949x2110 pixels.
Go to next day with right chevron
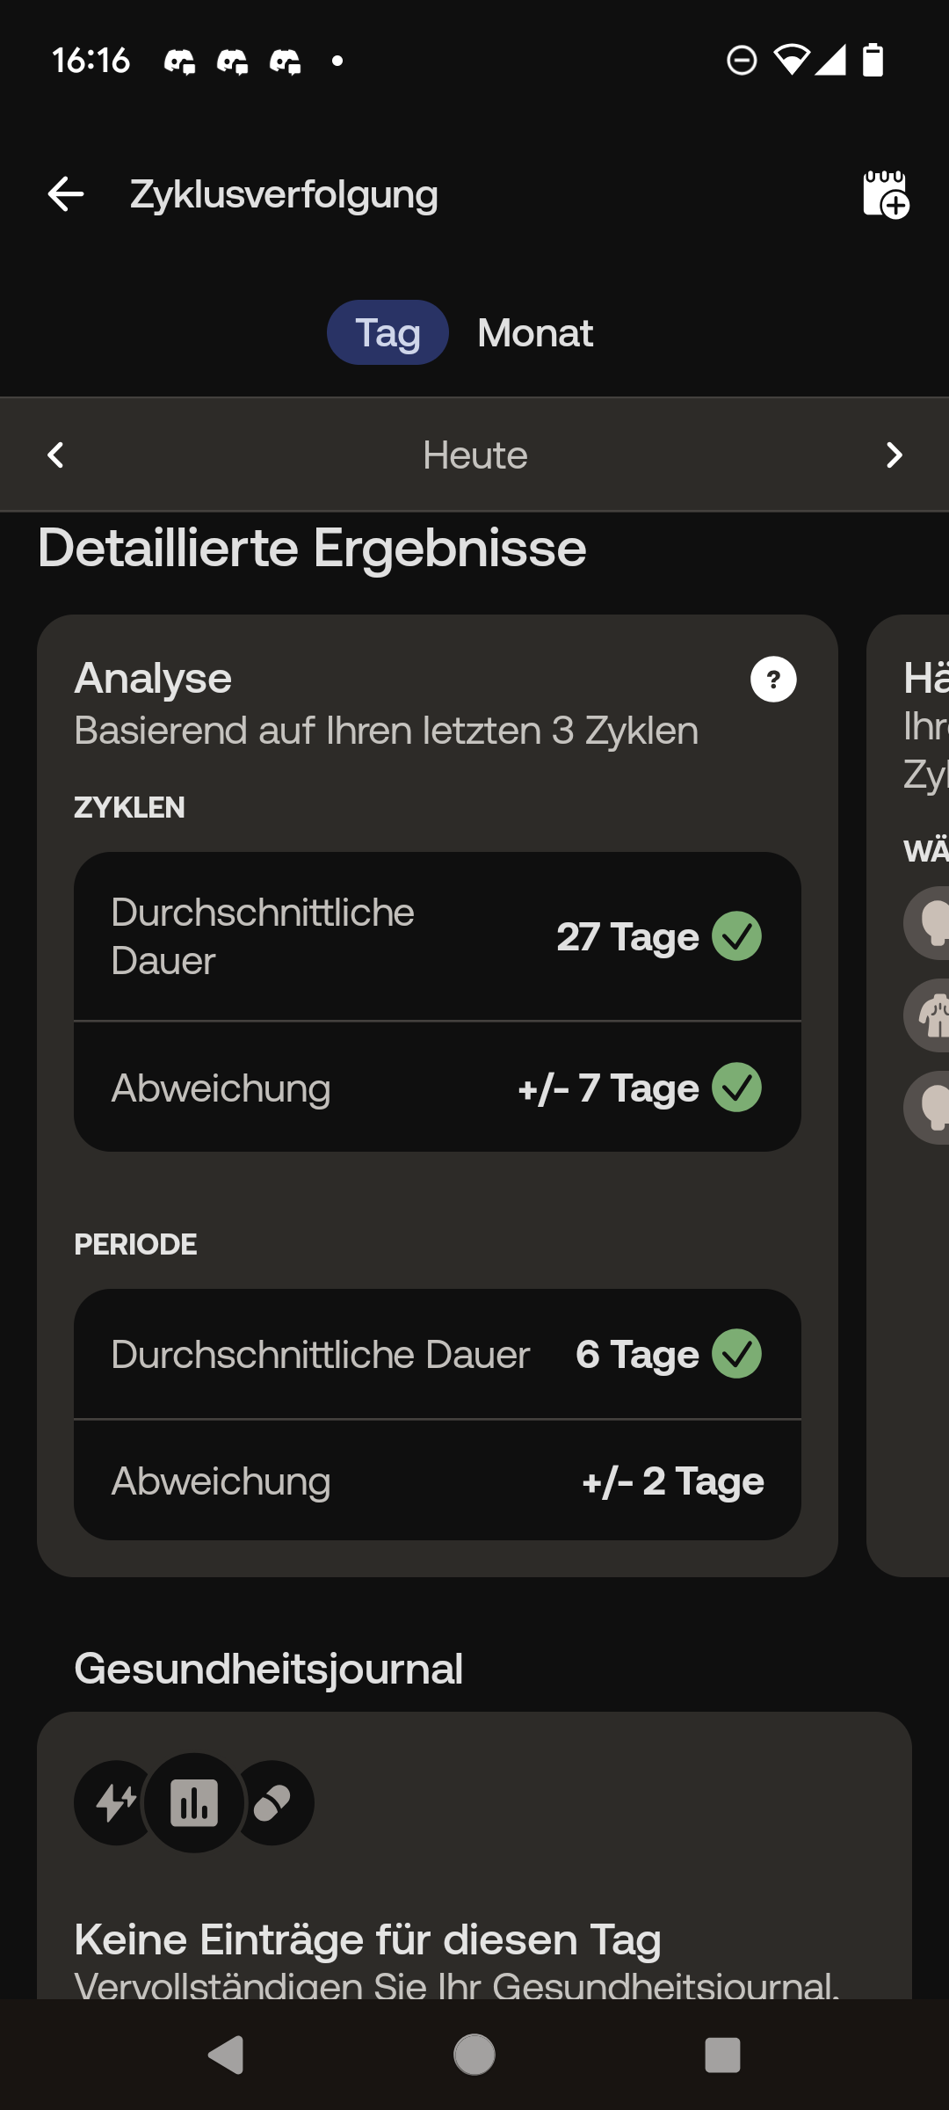894,455
